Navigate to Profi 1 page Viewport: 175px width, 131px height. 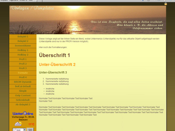click(23, 59)
